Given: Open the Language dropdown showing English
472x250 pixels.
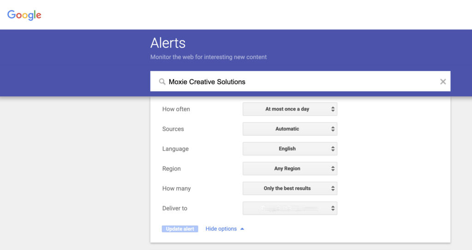Looking at the screenshot, I should 290,149.
